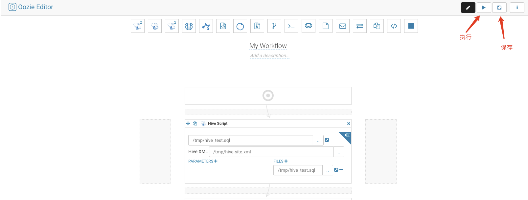The image size is (528, 200).
Task: Open the three-dot more options menu
Action: coord(517,8)
